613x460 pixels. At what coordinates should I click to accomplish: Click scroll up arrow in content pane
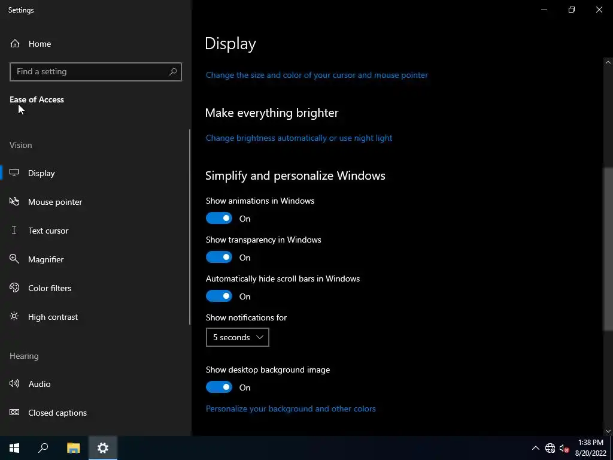point(608,62)
